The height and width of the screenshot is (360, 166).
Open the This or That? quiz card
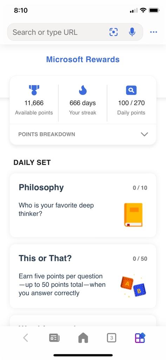click(x=83, y=276)
